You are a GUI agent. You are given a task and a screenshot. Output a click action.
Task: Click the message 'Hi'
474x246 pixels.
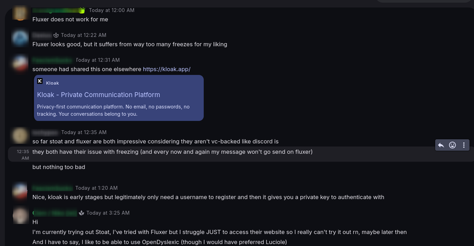point(36,222)
